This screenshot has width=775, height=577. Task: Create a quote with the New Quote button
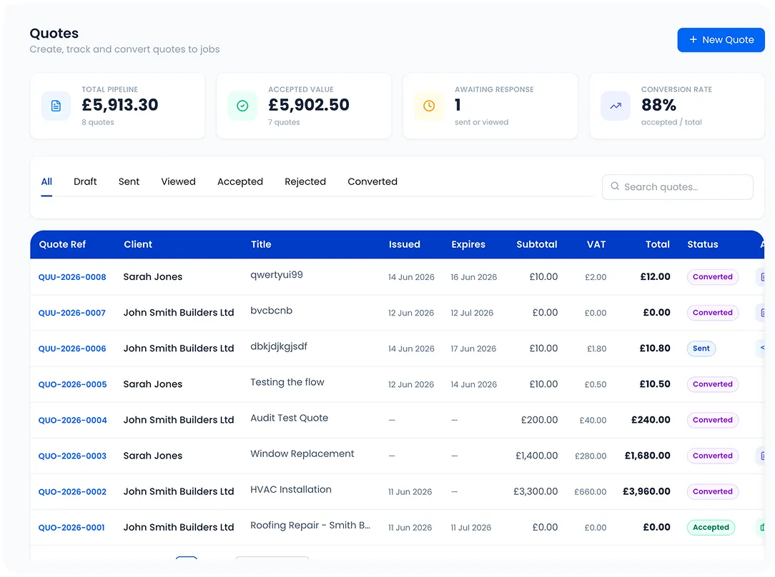click(721, 40)
